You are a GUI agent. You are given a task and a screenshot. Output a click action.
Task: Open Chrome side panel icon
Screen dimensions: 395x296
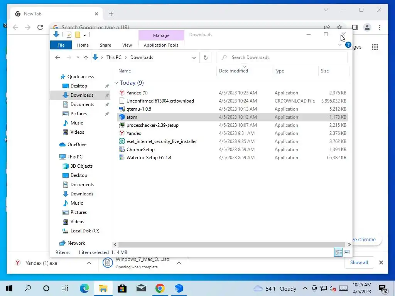point(355,27)
